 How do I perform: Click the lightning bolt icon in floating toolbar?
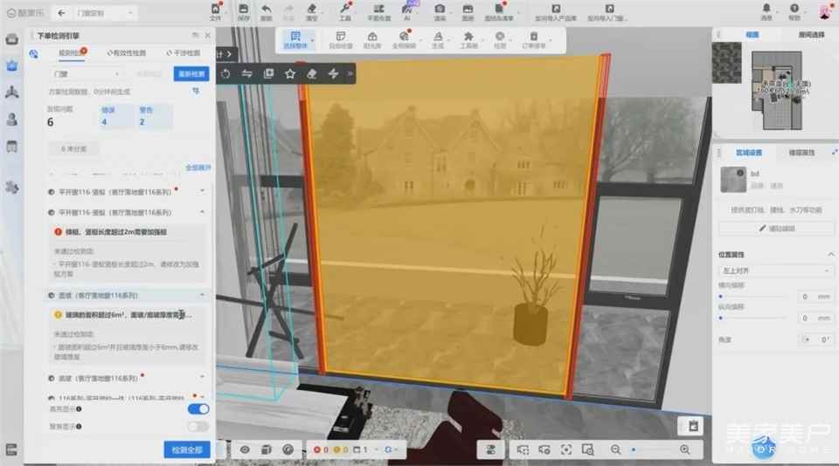pos(333,74)
